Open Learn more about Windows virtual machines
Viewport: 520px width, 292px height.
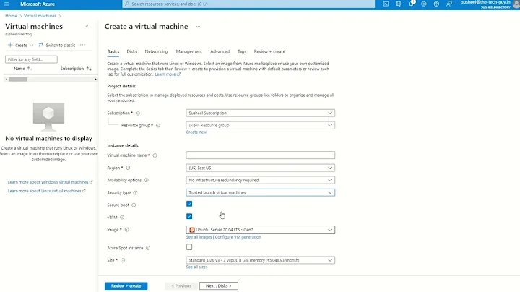pos(50,182)
